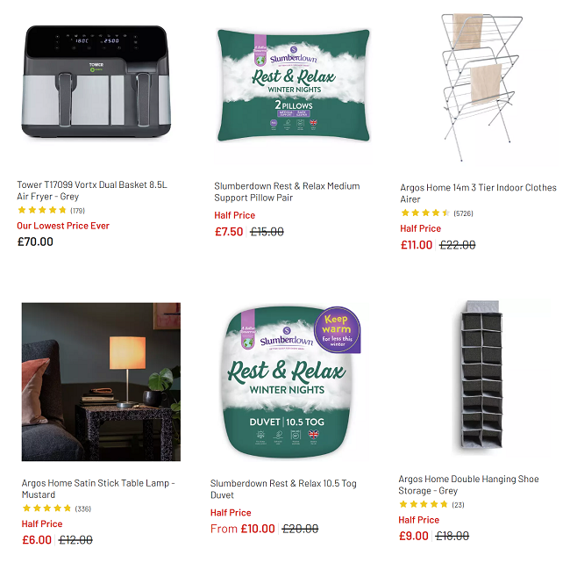Image resolution: width=570 pixels, height=570 pixels.
Task: View the clothes airer star rating with 5726 reviews
Action: 437,213
